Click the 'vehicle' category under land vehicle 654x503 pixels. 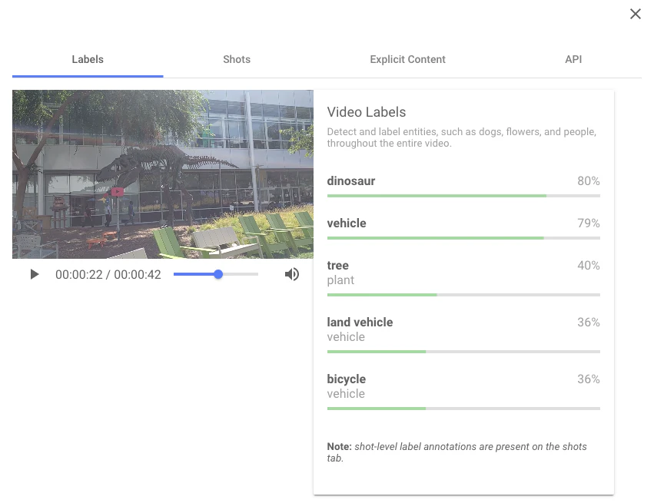(346, 336)
